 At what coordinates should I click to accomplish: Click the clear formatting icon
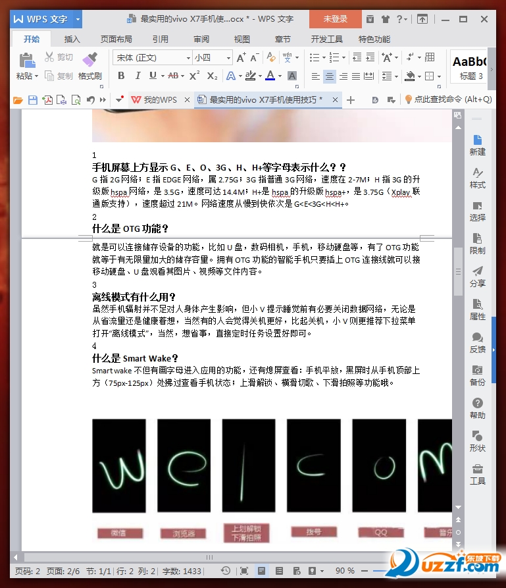[x=271, y=57]
